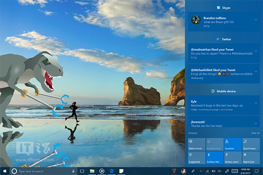Open the jlorenzatti notification
Viewport: 263px width, 175px height.
point(224,122)
